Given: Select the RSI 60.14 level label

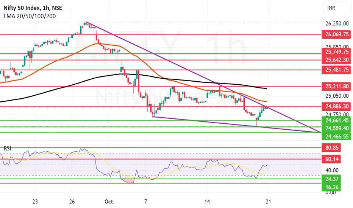Looking at the screenshot, I should 331,159.
